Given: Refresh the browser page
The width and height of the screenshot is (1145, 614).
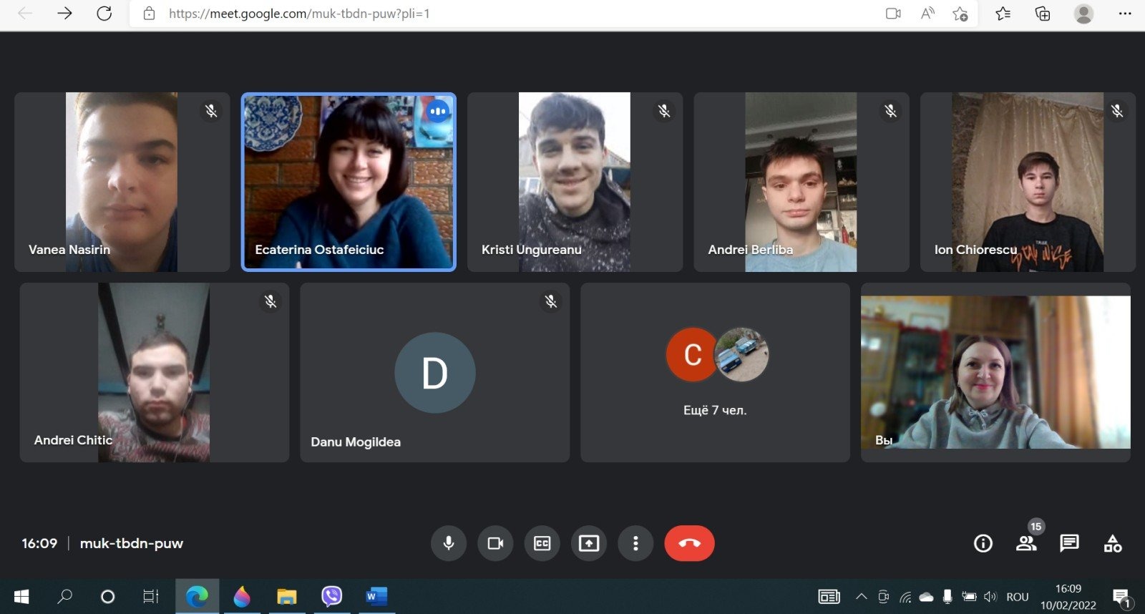Looking at the screenshot, I should [104, 14].
